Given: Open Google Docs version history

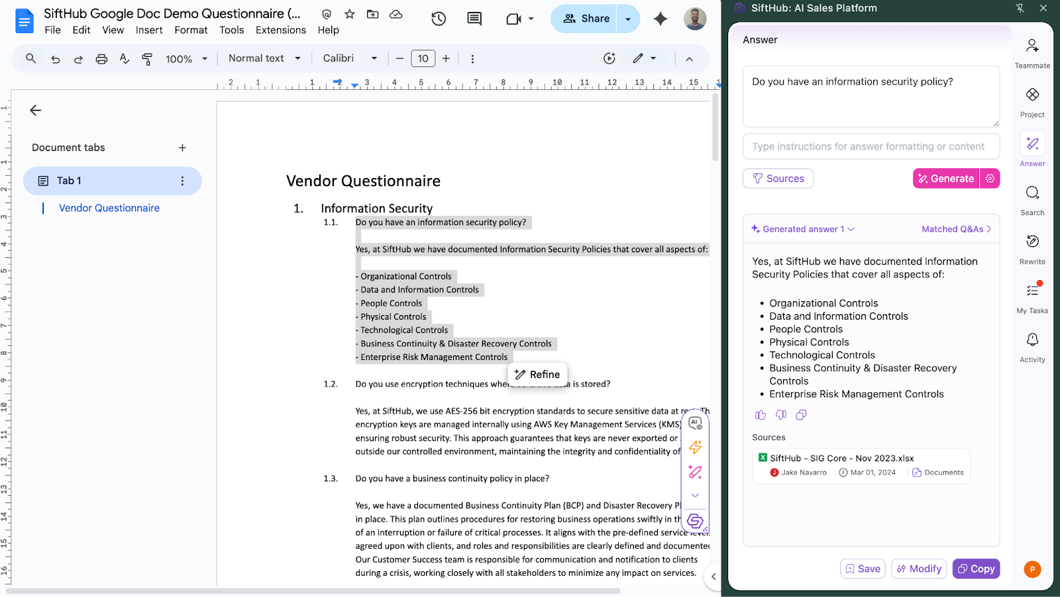Looking at the screenshot, I should (438, 19).
